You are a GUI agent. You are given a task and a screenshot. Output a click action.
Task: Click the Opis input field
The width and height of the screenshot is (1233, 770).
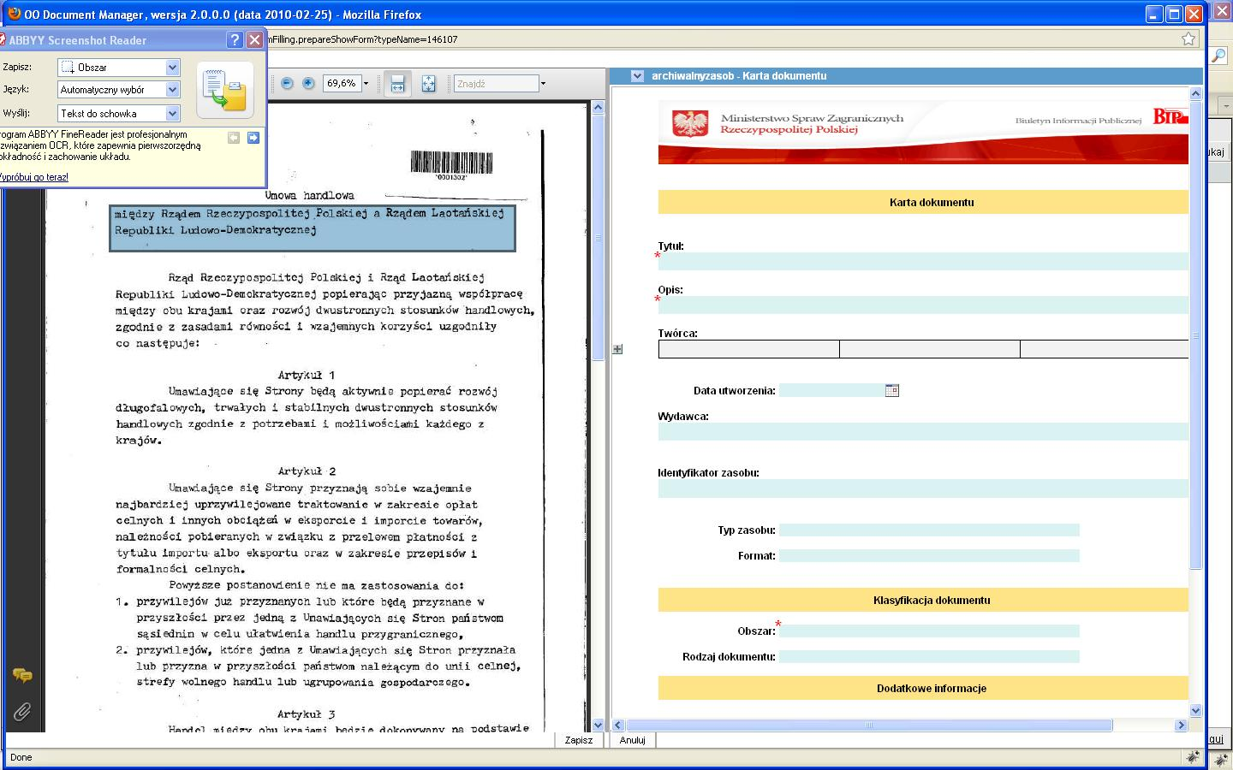click(923, 305)
